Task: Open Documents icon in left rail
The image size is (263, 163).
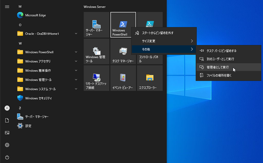Action: (7, 120)
